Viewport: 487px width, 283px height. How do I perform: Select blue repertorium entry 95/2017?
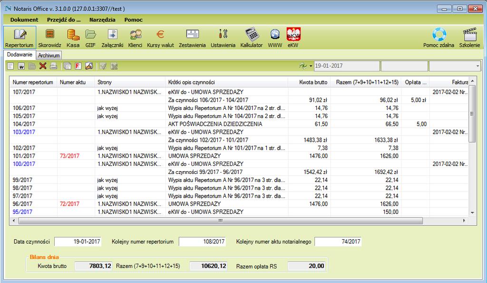(22, 212)
